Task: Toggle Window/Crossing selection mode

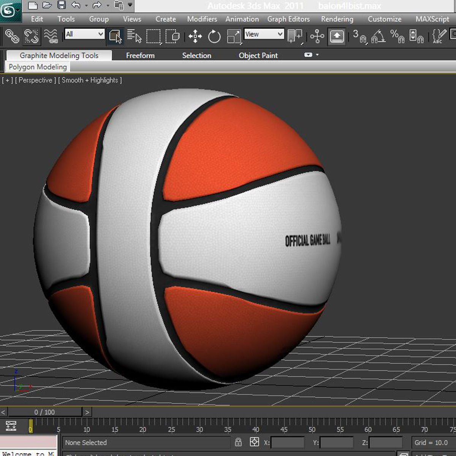Action: [173, 36]
